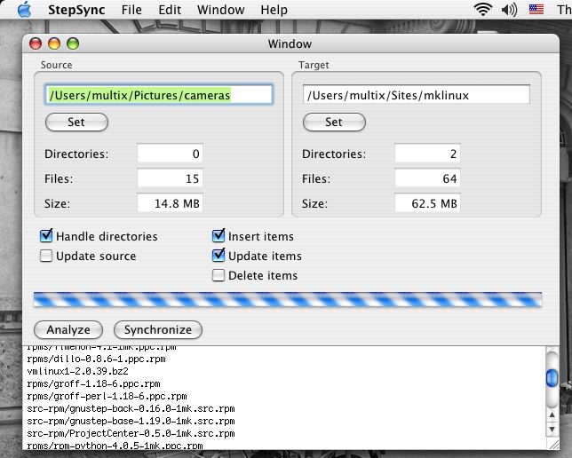Enable the Delete items checkbox

point(218,275)
